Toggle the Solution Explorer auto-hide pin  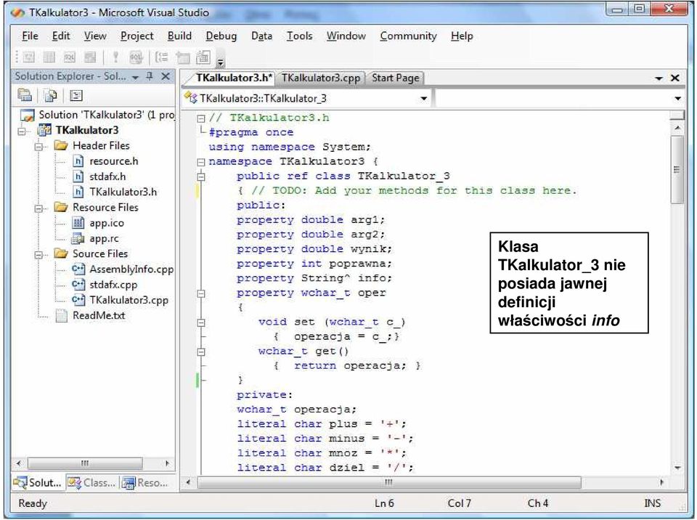(x=150, y=76)
